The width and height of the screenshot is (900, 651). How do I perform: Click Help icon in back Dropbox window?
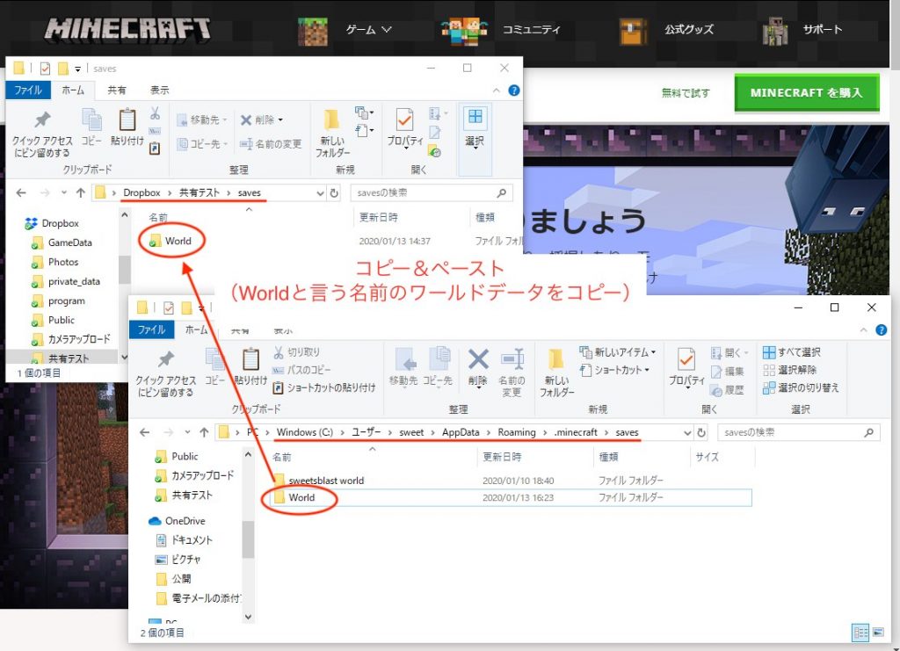[513, 90]
